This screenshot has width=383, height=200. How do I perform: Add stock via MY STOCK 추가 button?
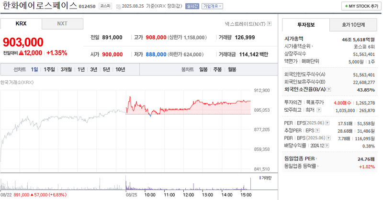[x=361, y=6]
